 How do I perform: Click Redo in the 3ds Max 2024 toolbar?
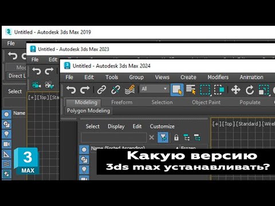[85, 90]
